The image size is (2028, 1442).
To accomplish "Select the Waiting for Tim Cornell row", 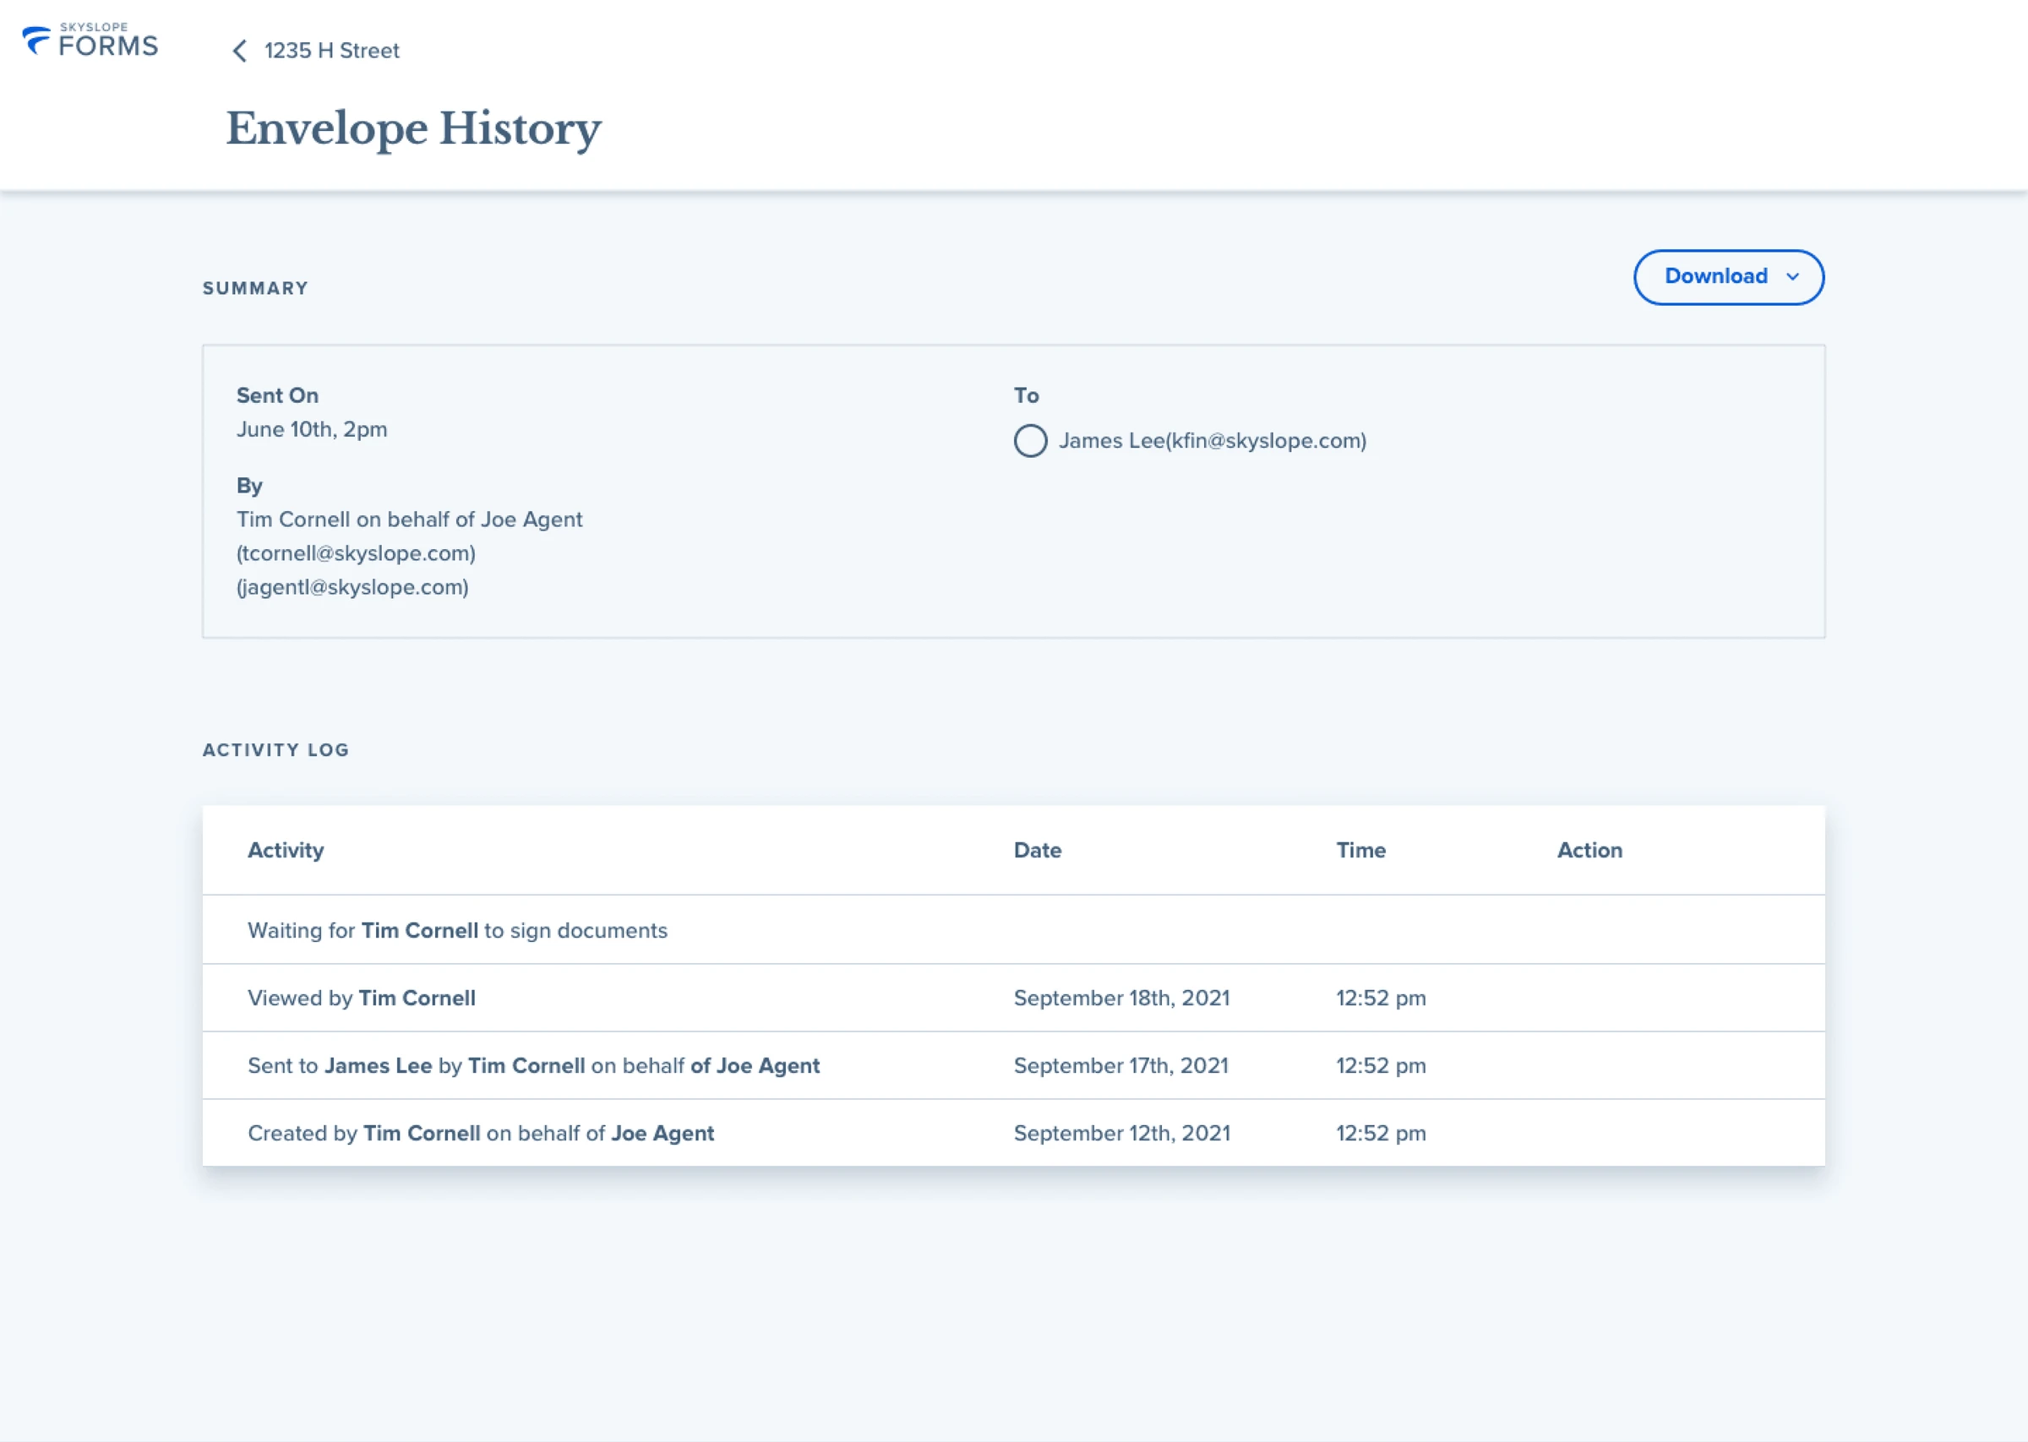I will click(1013, 930).
